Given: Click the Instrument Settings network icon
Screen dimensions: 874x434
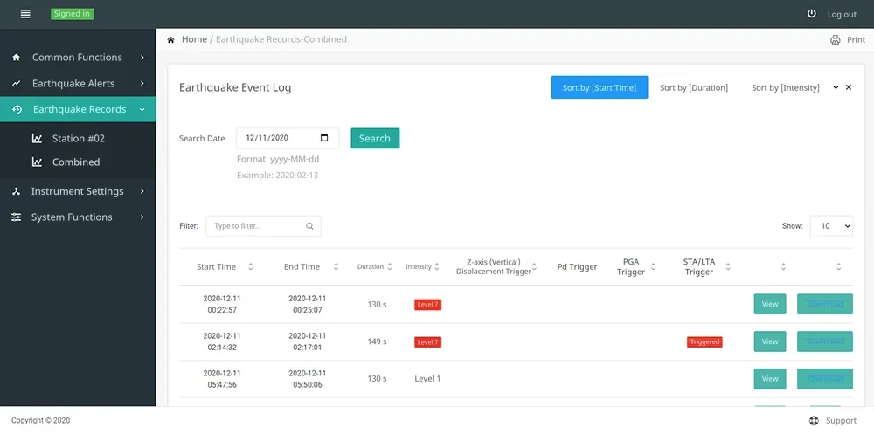Looking at the screenshot, I should coord(16,191).
